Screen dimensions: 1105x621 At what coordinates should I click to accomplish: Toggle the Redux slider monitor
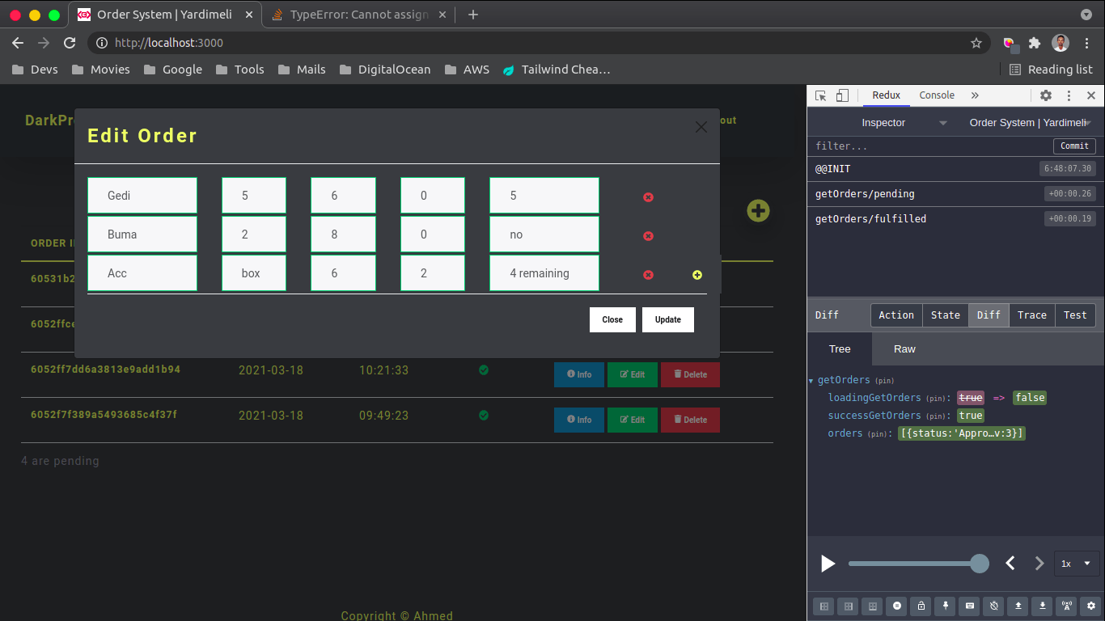click(993, 606)
